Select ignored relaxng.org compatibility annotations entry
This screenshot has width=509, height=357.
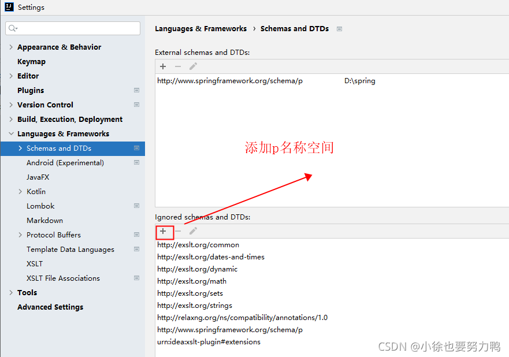pyautogui.click(x=332, y=317)
